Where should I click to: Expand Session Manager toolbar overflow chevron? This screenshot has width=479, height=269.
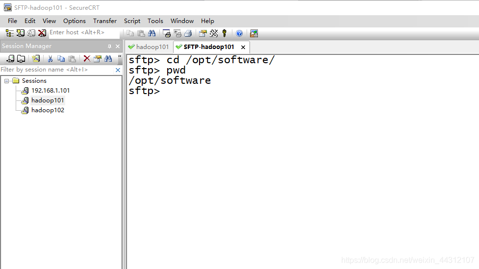(x=120, y=56)
